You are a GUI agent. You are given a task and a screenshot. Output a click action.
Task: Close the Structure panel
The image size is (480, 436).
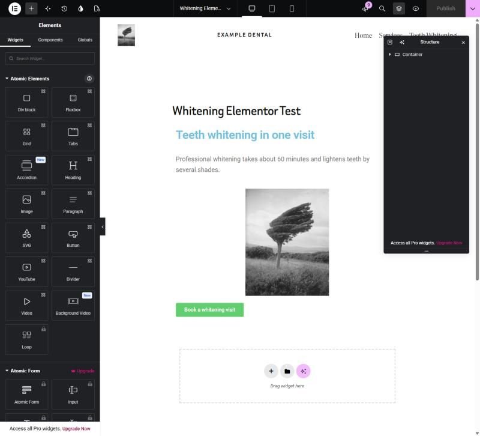(463, 42)
